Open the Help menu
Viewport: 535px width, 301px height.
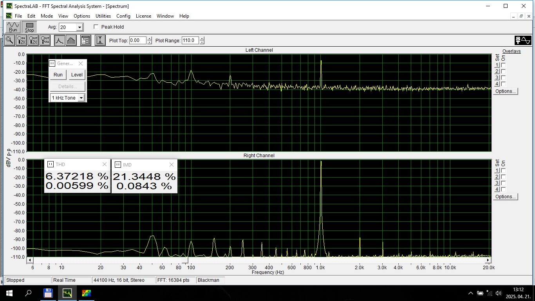pos(184,16)
